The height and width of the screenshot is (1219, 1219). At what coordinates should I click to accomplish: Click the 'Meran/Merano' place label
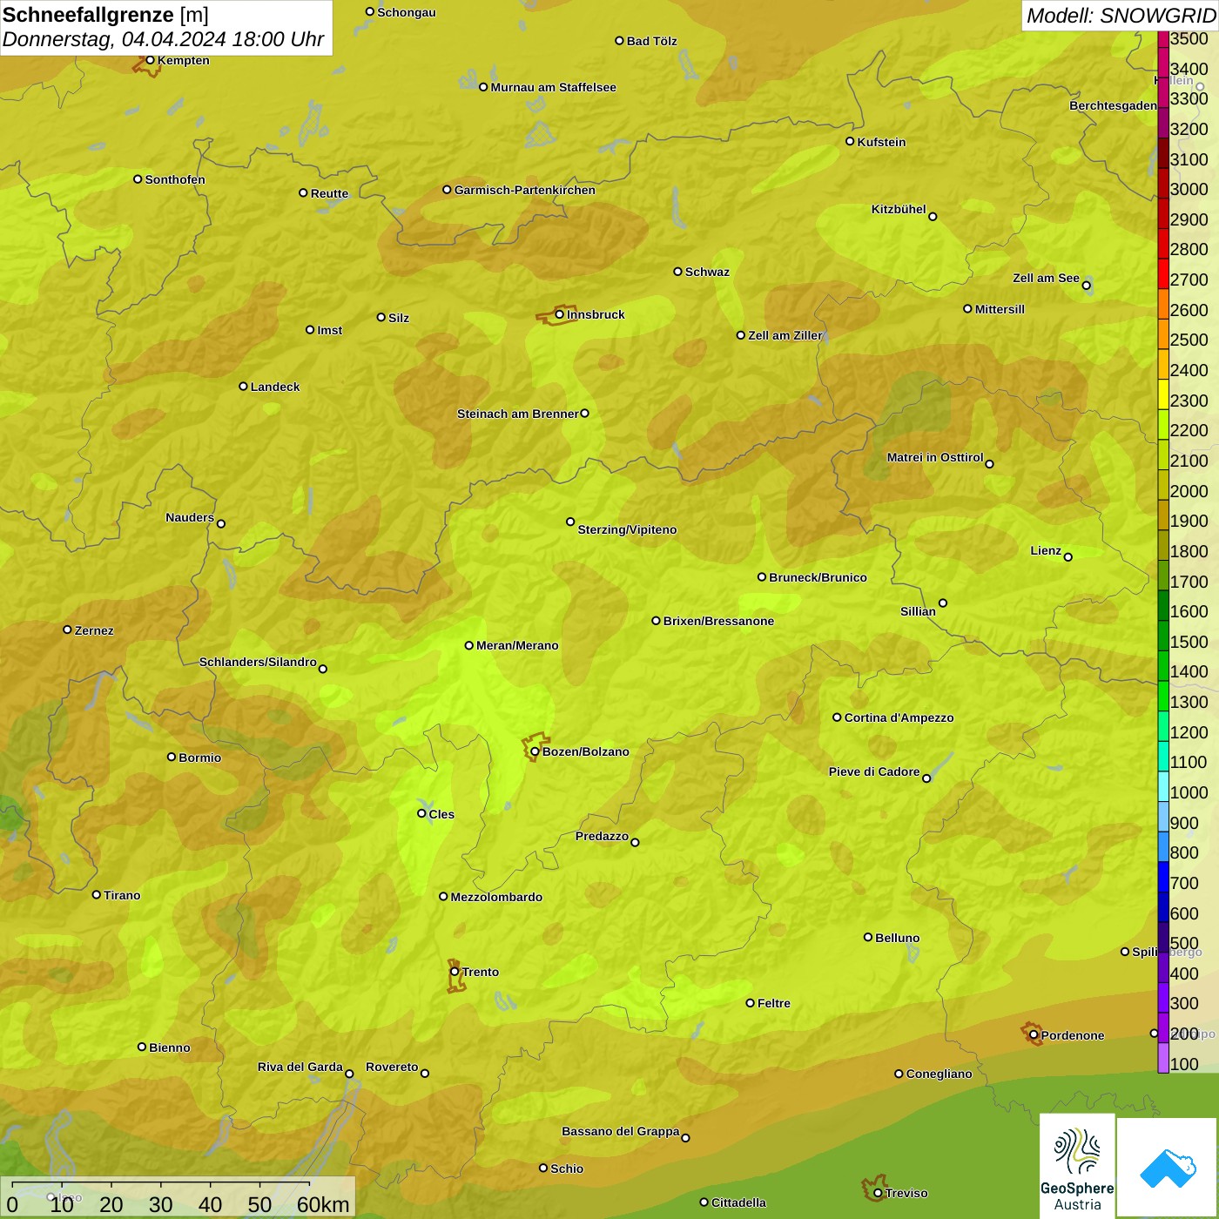coord(517,645)
